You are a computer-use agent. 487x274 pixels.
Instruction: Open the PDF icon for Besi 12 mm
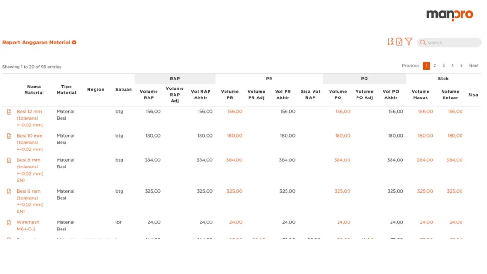tap(9, 111)
